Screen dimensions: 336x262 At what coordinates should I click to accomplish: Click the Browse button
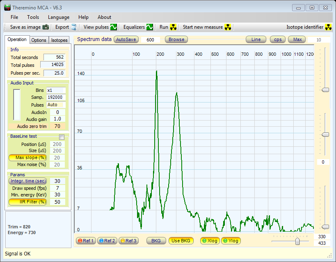[x=176, y=40]
